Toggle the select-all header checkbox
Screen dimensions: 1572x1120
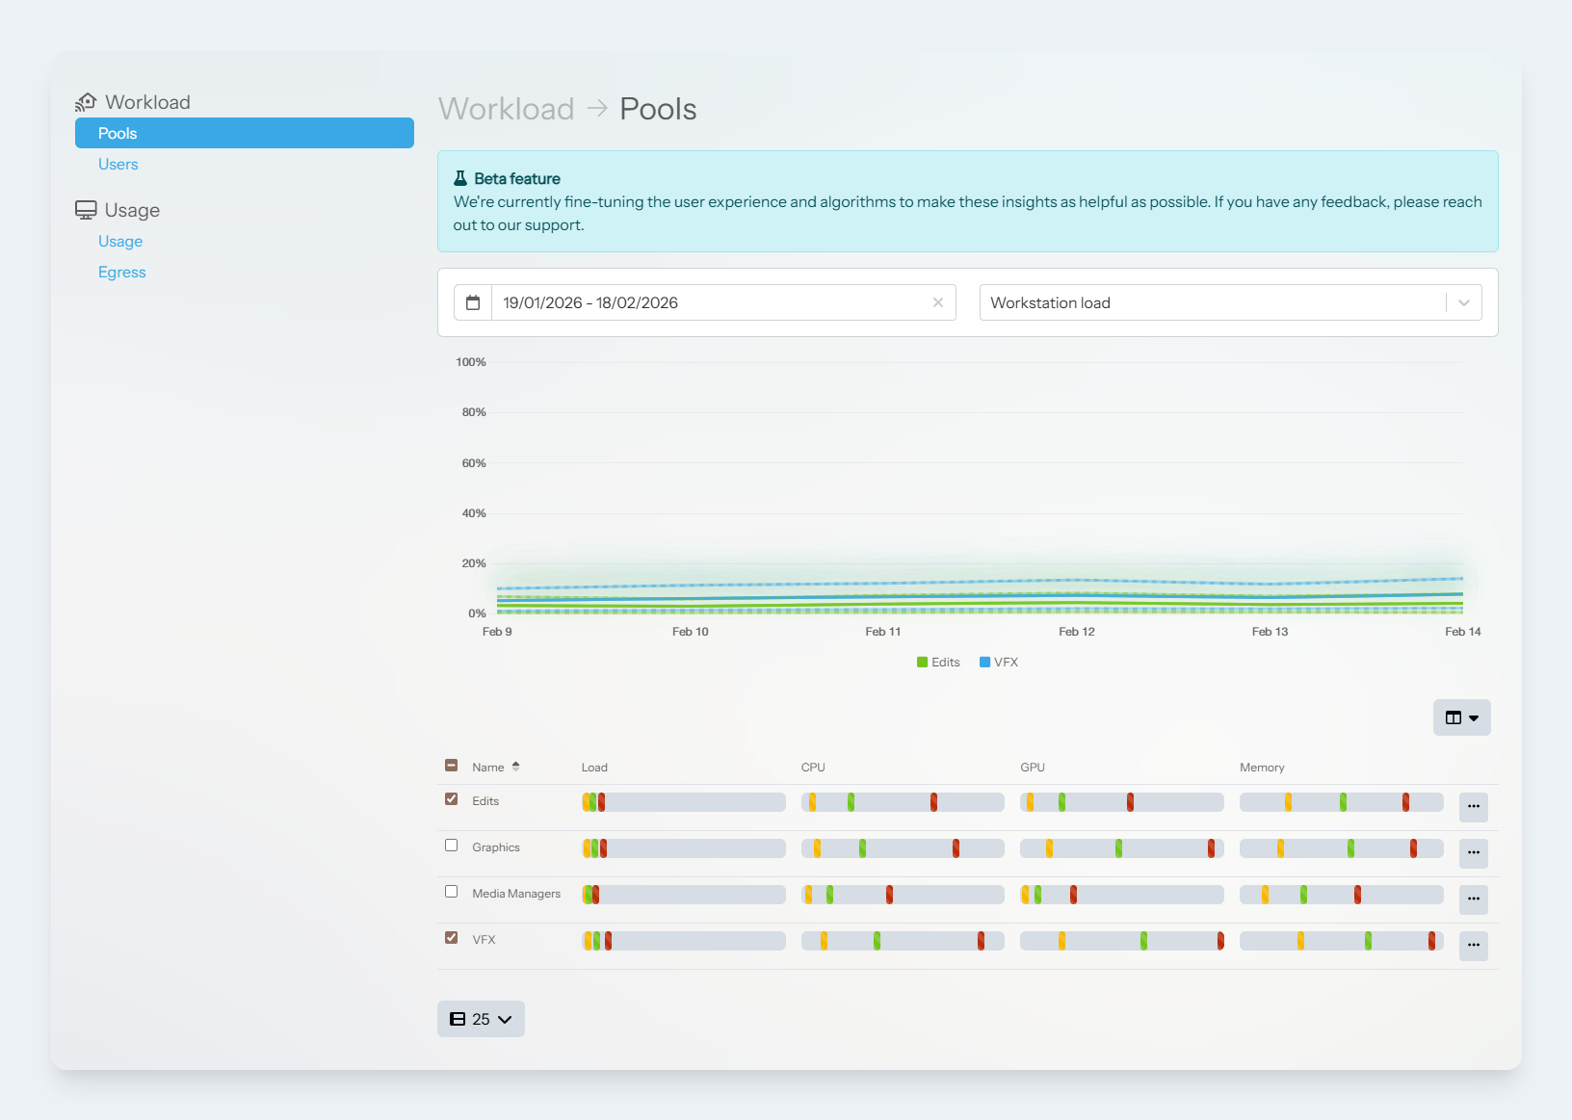coord(452,766)
